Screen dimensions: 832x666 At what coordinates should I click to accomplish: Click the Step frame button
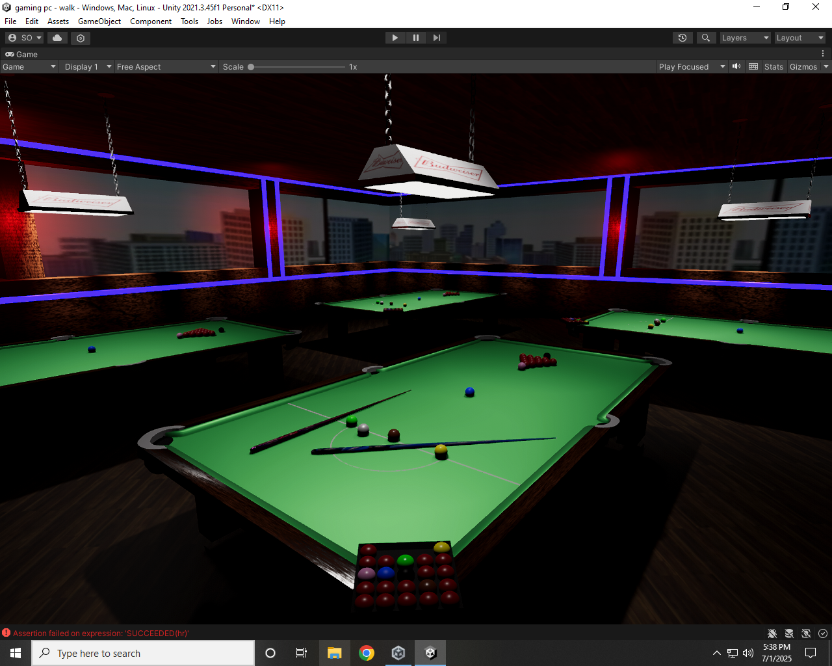tap(437, 38)
